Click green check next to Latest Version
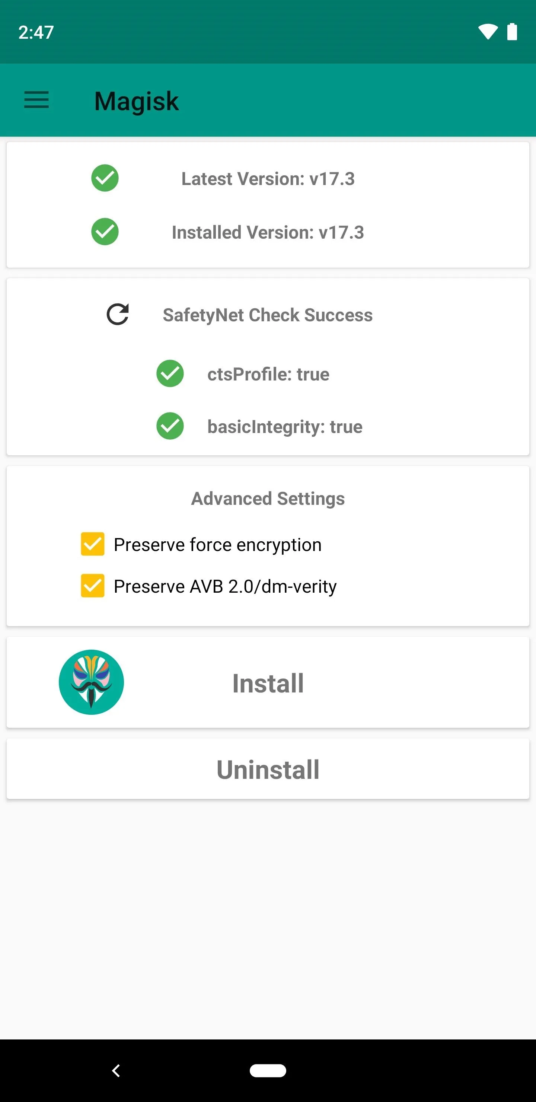536x1102 pixels. 105,178
